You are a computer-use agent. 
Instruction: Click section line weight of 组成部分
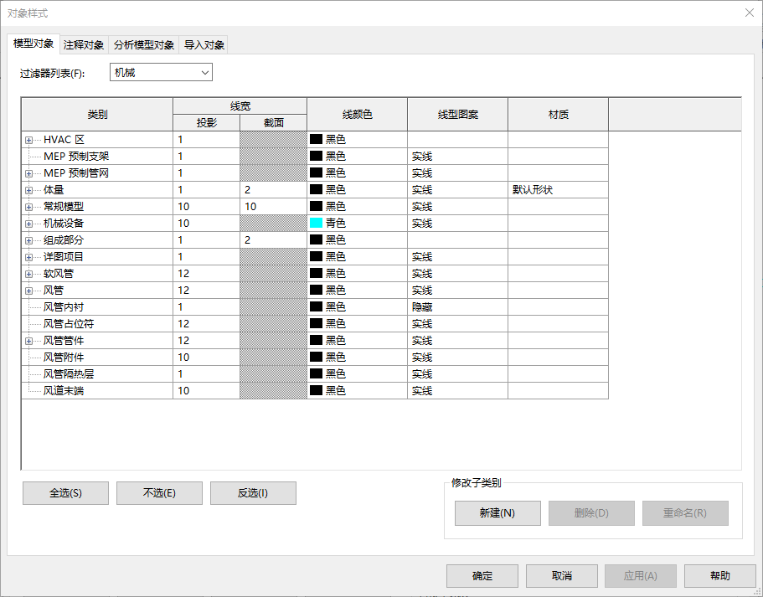274,239
